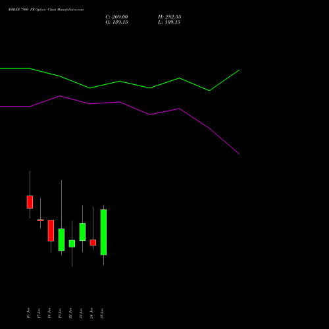Click the small red doji candle for 17 Jan
Screen dimensions: 329x329
click(40, 220)
